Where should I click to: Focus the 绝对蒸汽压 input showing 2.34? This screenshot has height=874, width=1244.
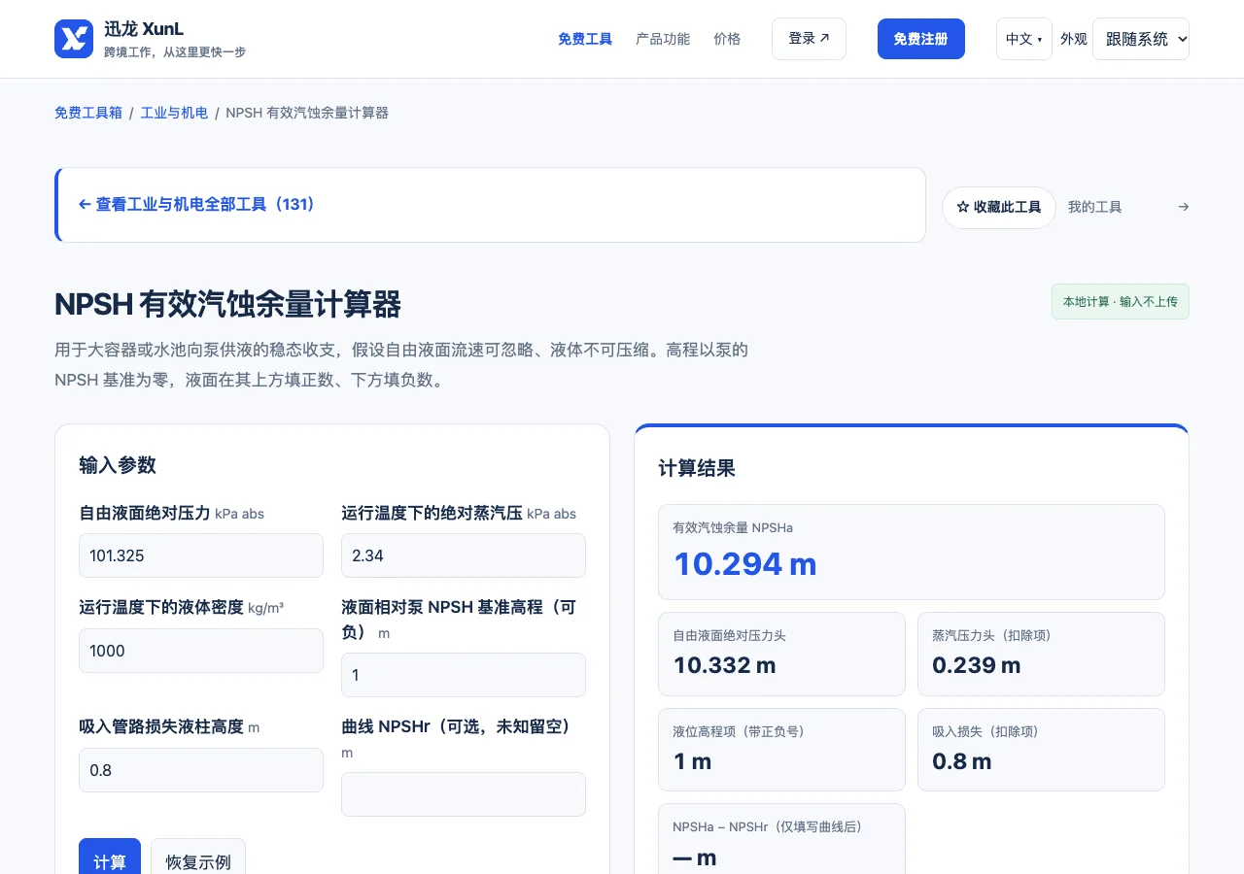pyautogui.click(x=464, y=555)
